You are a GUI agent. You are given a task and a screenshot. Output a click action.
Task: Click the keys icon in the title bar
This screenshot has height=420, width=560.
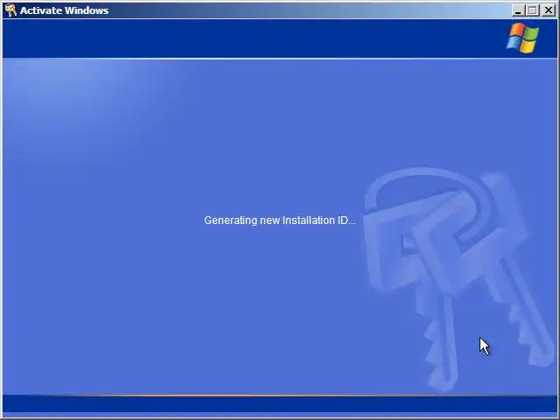point(10,10)
